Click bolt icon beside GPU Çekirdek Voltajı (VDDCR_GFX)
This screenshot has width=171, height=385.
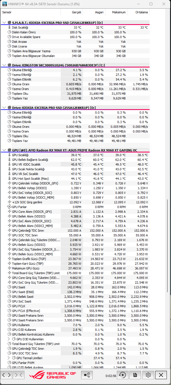9,183
